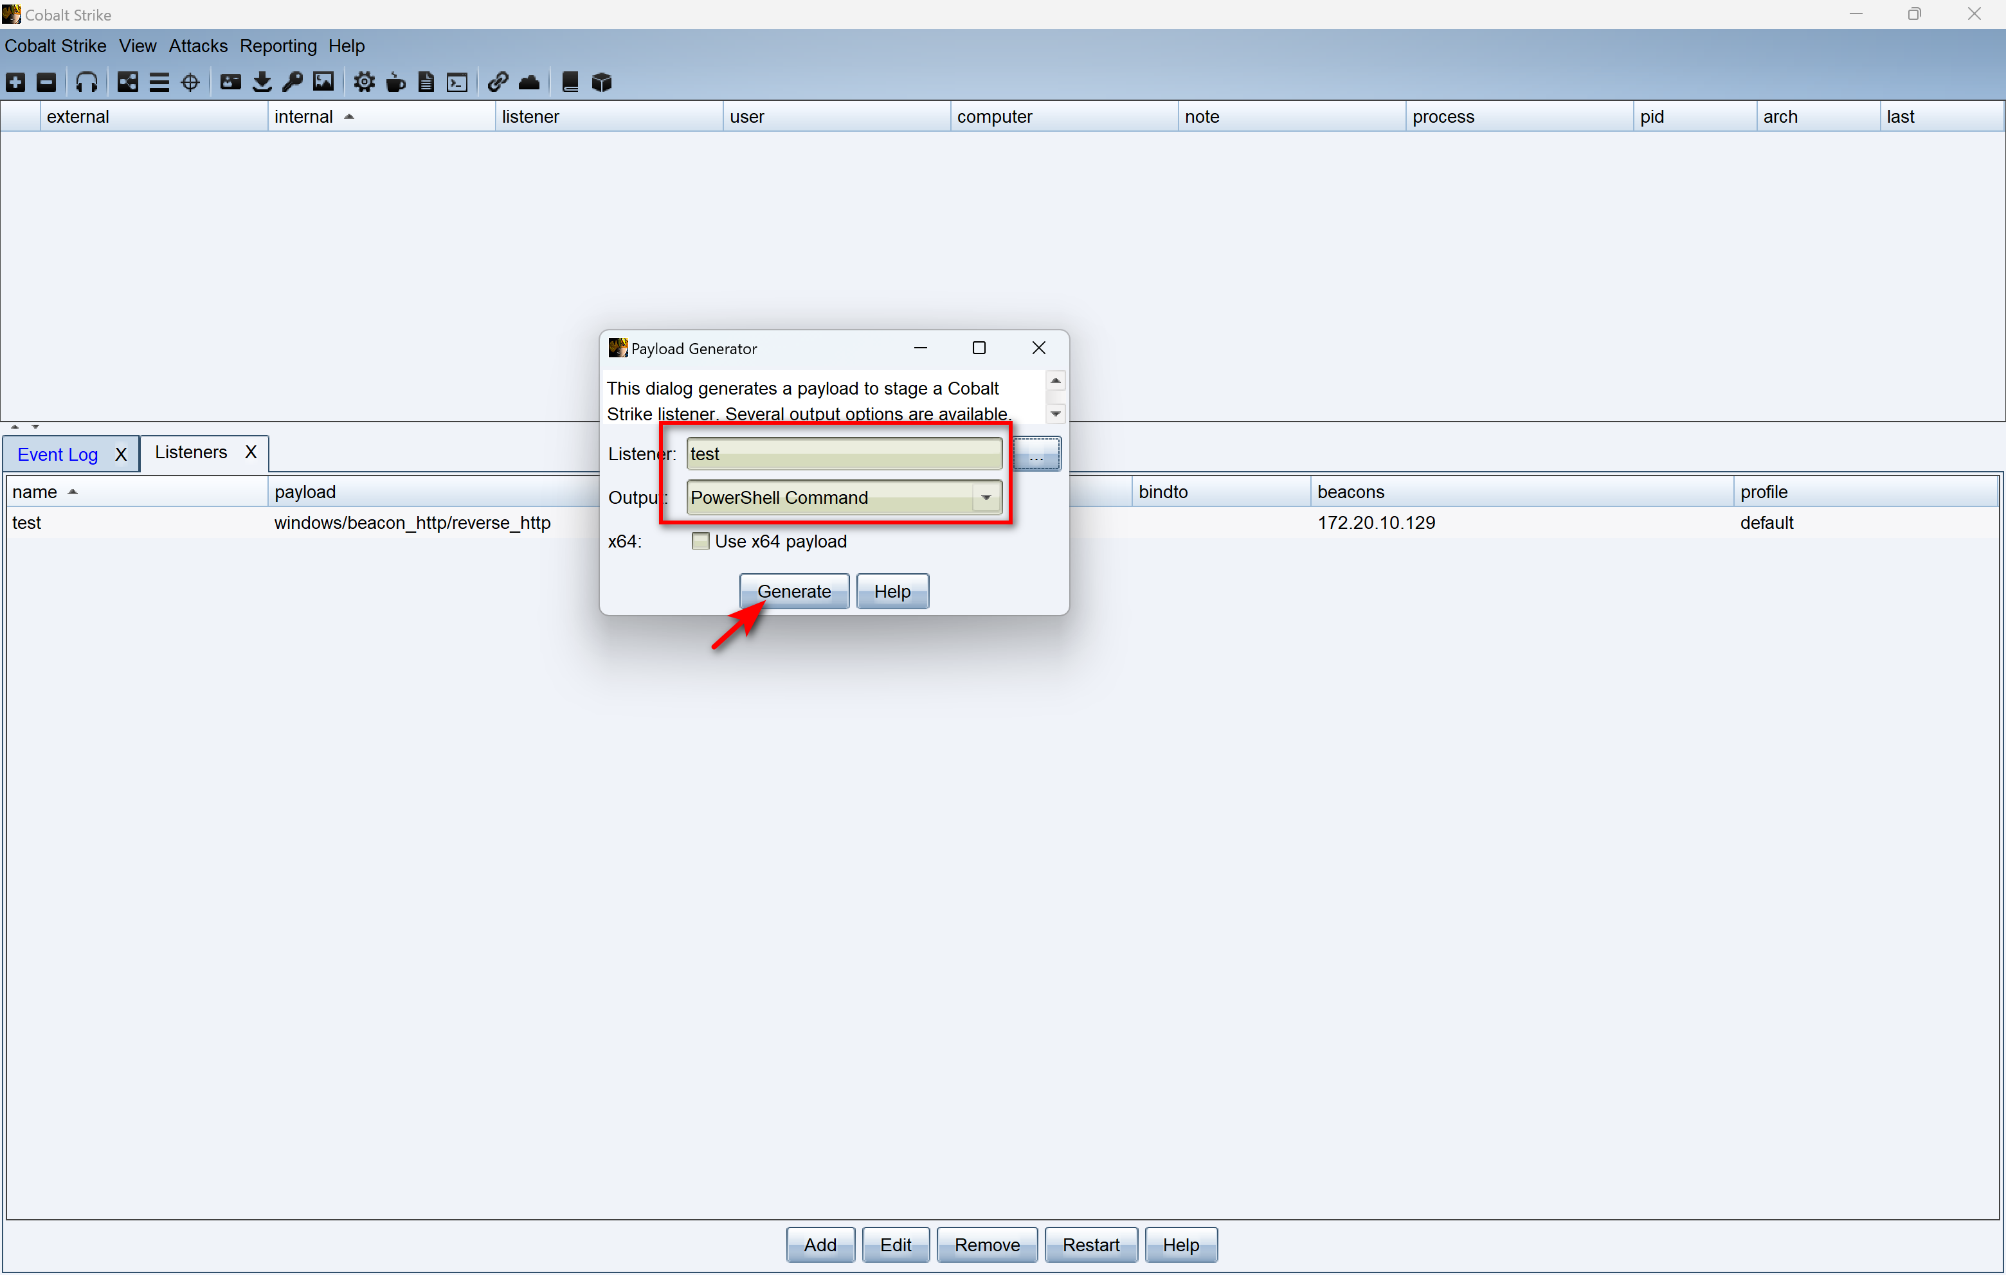
Task: Enable the Use x64 payload checkbox
Action: 701,541
